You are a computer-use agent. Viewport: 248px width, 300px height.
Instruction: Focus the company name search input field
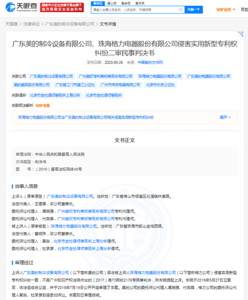pos(135,9)
